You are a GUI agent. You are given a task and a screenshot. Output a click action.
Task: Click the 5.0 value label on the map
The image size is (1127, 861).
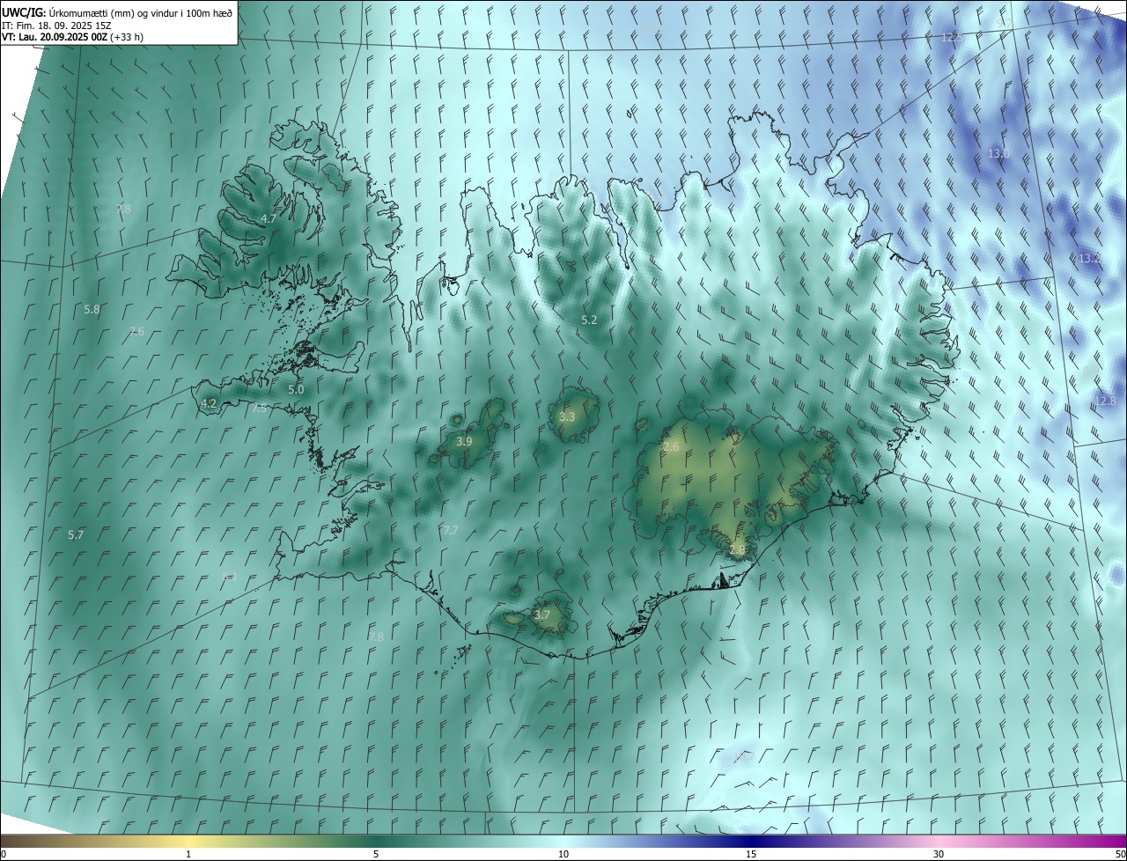point(296,389)
